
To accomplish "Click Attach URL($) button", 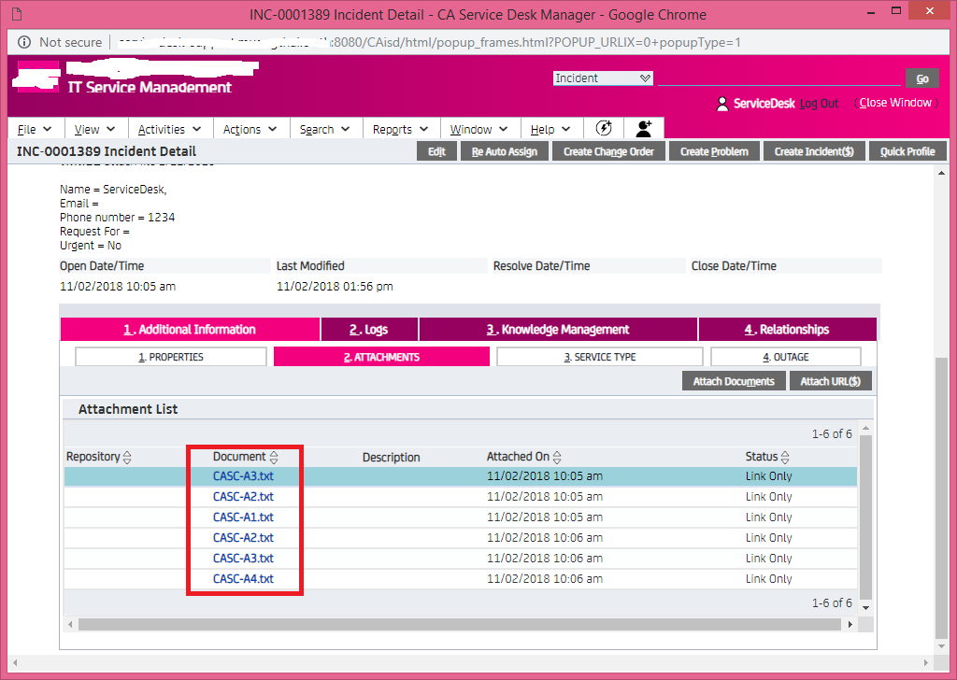I will tap(831, 381).
